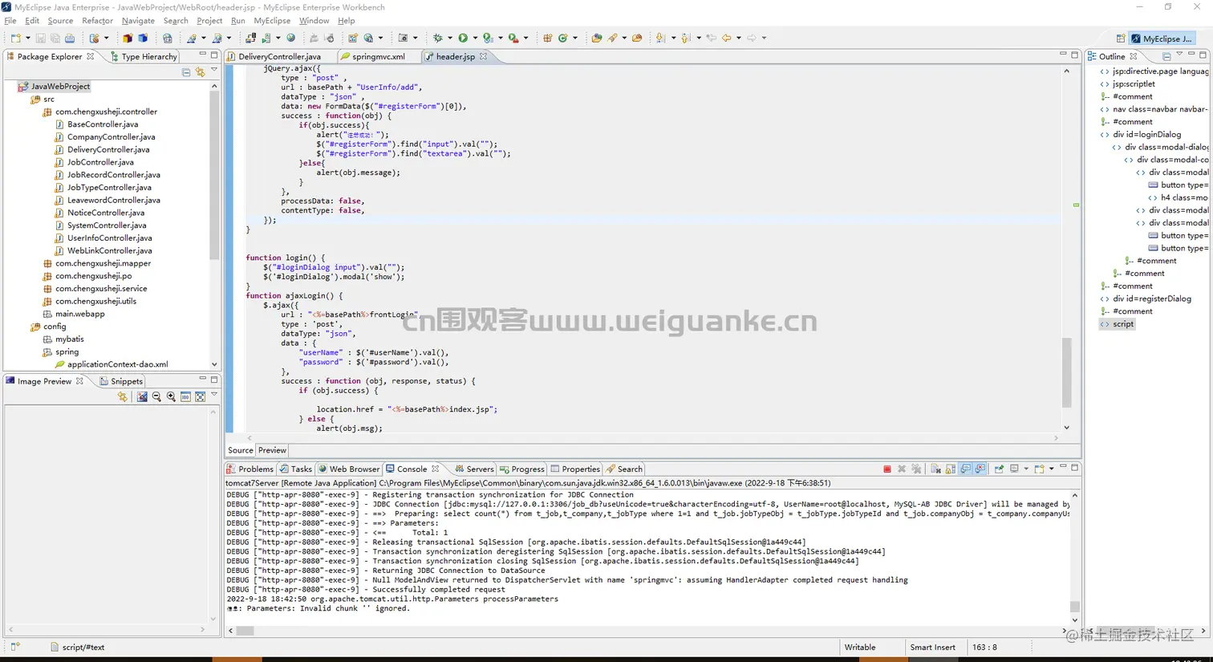Click actual size icon in Image Preview
This screenshot has height=662, width=1213.
[185, 396]
